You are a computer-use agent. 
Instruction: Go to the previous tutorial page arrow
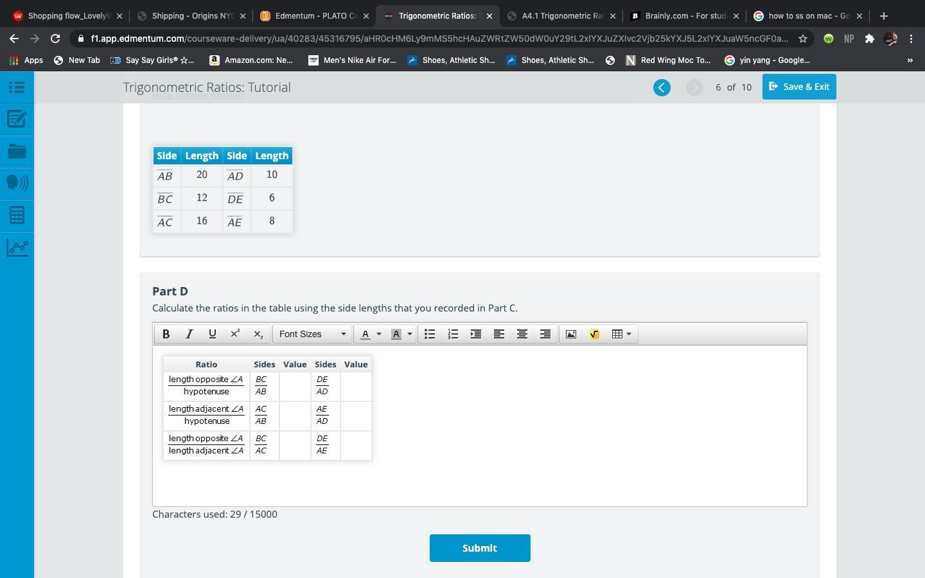click(x=662, y=87)
